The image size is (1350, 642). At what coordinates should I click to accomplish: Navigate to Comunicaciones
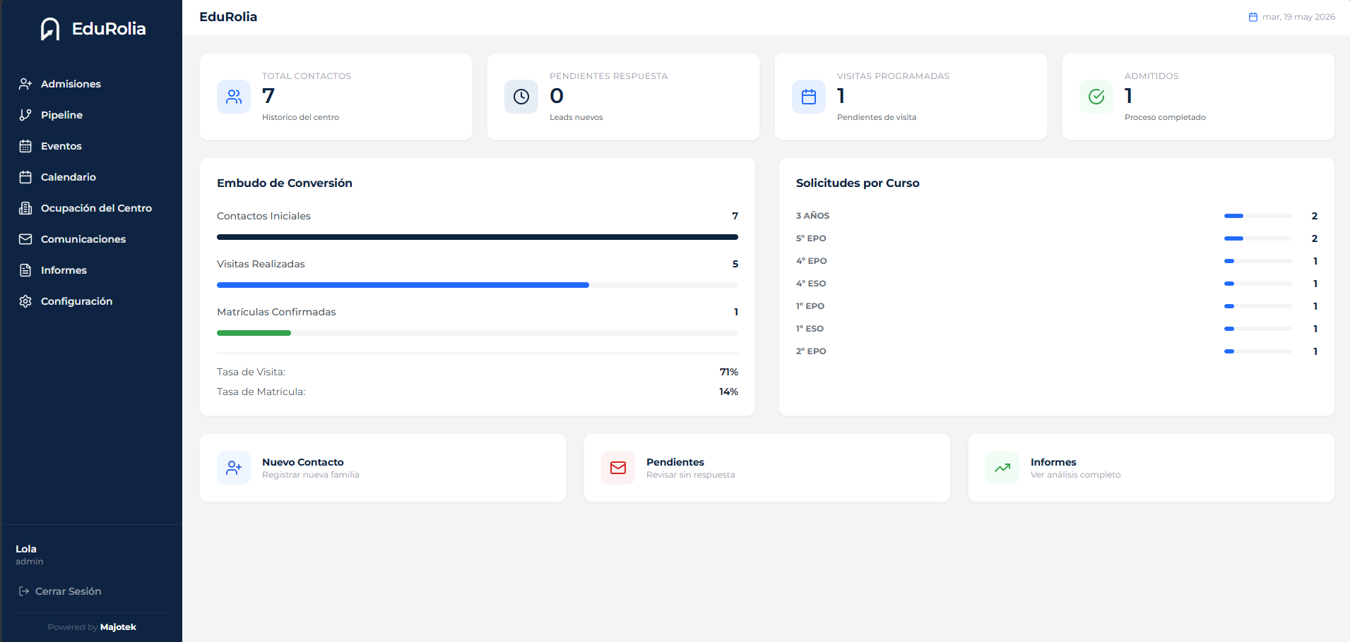click(91, 239)
